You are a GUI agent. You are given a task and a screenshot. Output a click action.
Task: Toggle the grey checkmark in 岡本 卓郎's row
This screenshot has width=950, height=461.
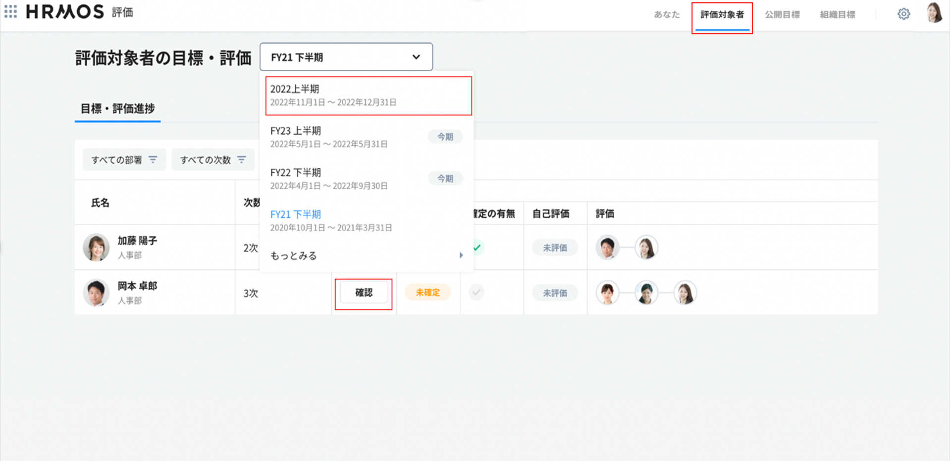[x=476, y=292]
